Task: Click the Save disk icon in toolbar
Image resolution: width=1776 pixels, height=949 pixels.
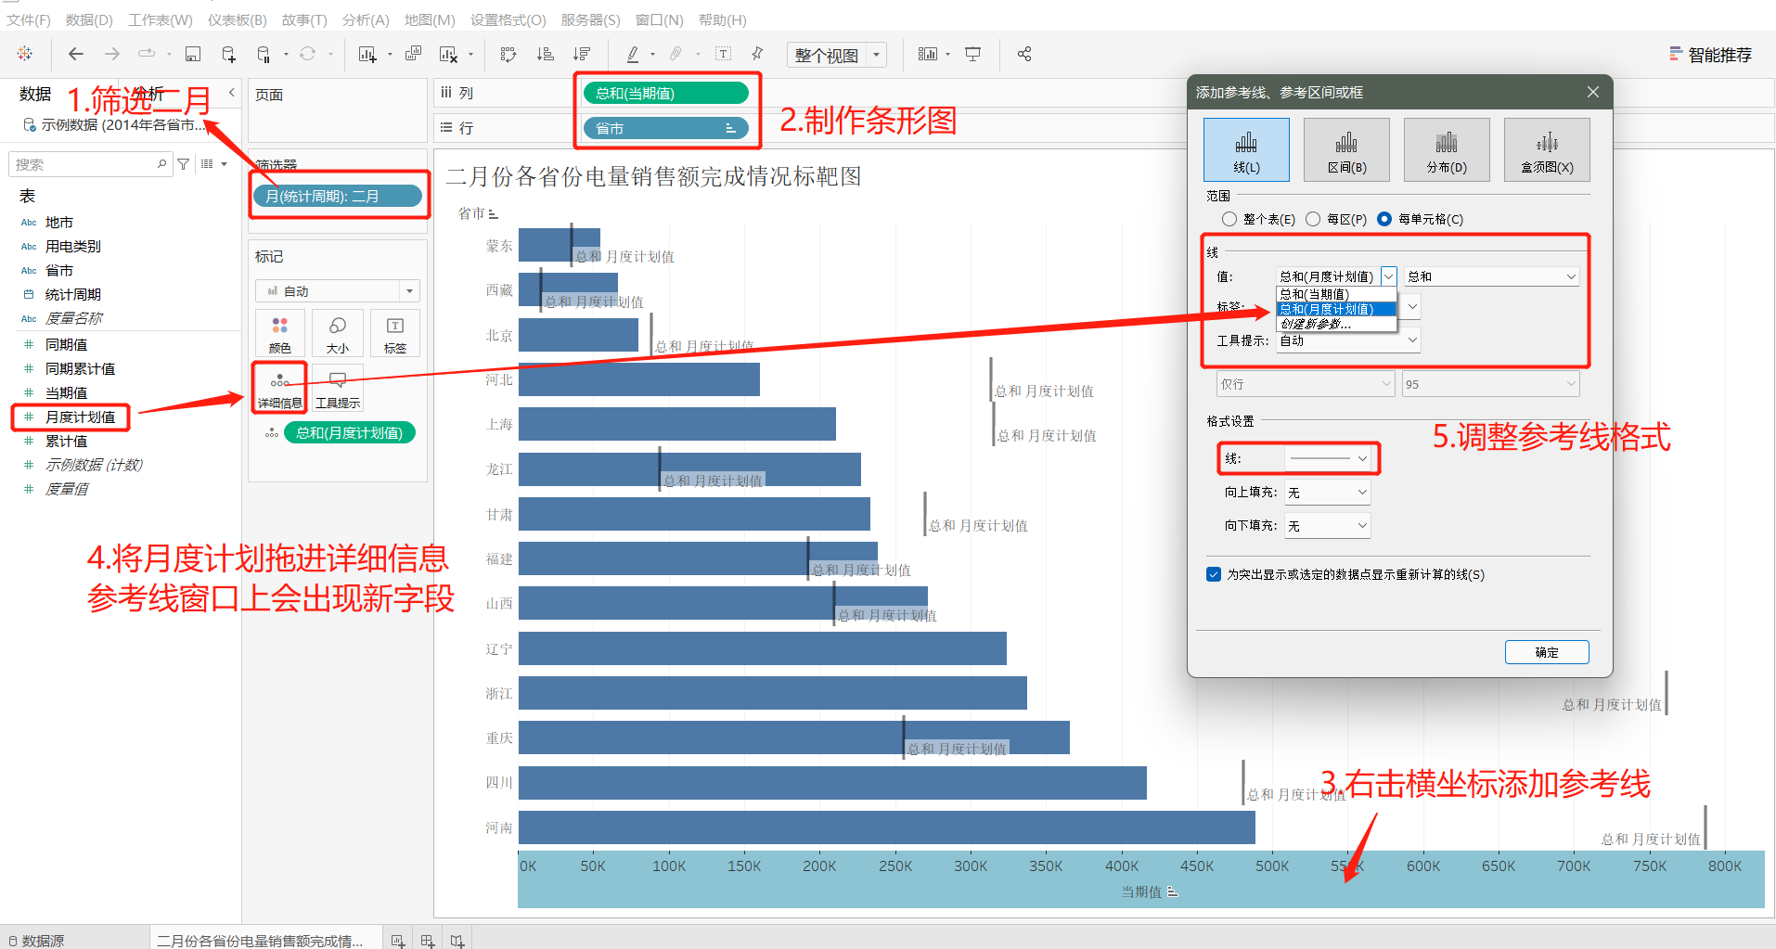Action: click(x=193, y=54)
